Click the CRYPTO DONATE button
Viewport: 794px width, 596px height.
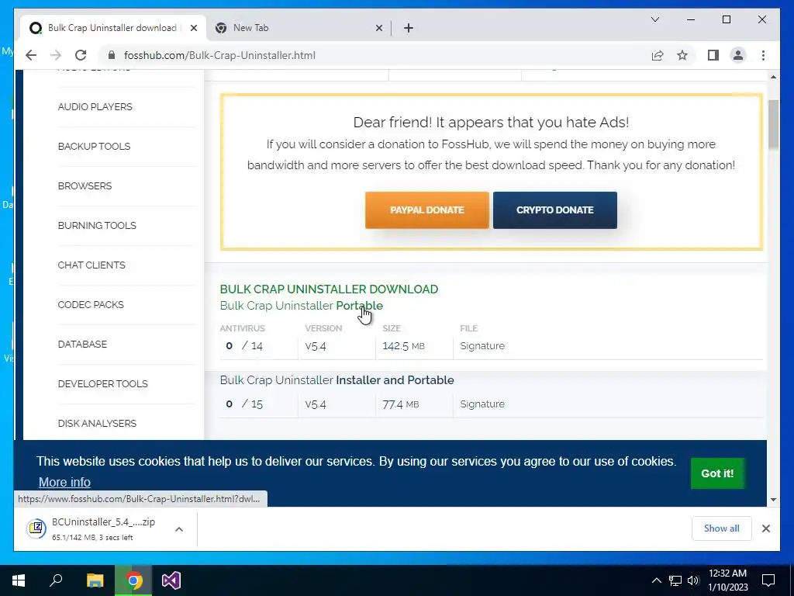point(555,210)
